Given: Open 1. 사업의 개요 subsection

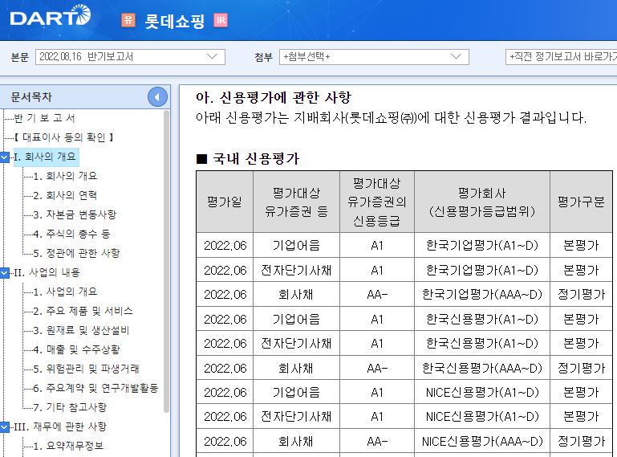Looking at the screenshot, I should coord(65,292).
